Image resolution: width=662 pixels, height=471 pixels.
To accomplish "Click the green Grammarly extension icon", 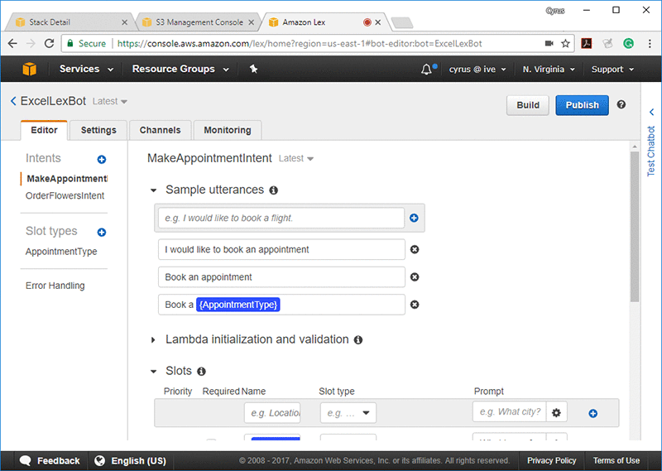I will point(628,43).
